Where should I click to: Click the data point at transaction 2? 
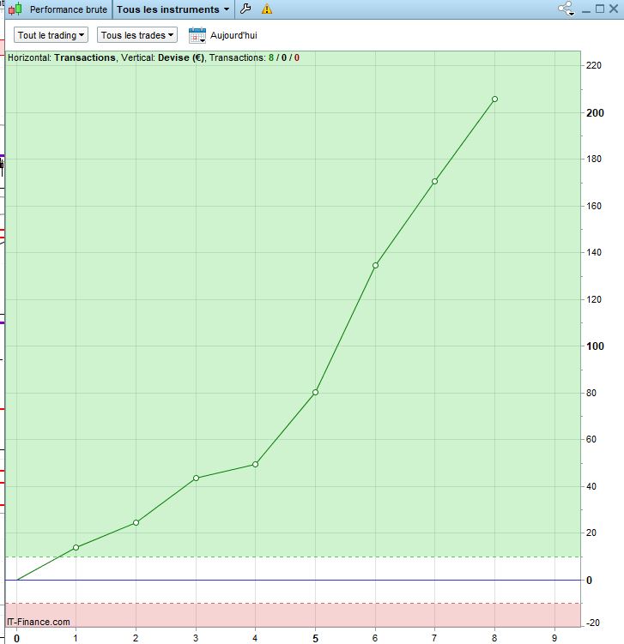click(x=136, y=522)
